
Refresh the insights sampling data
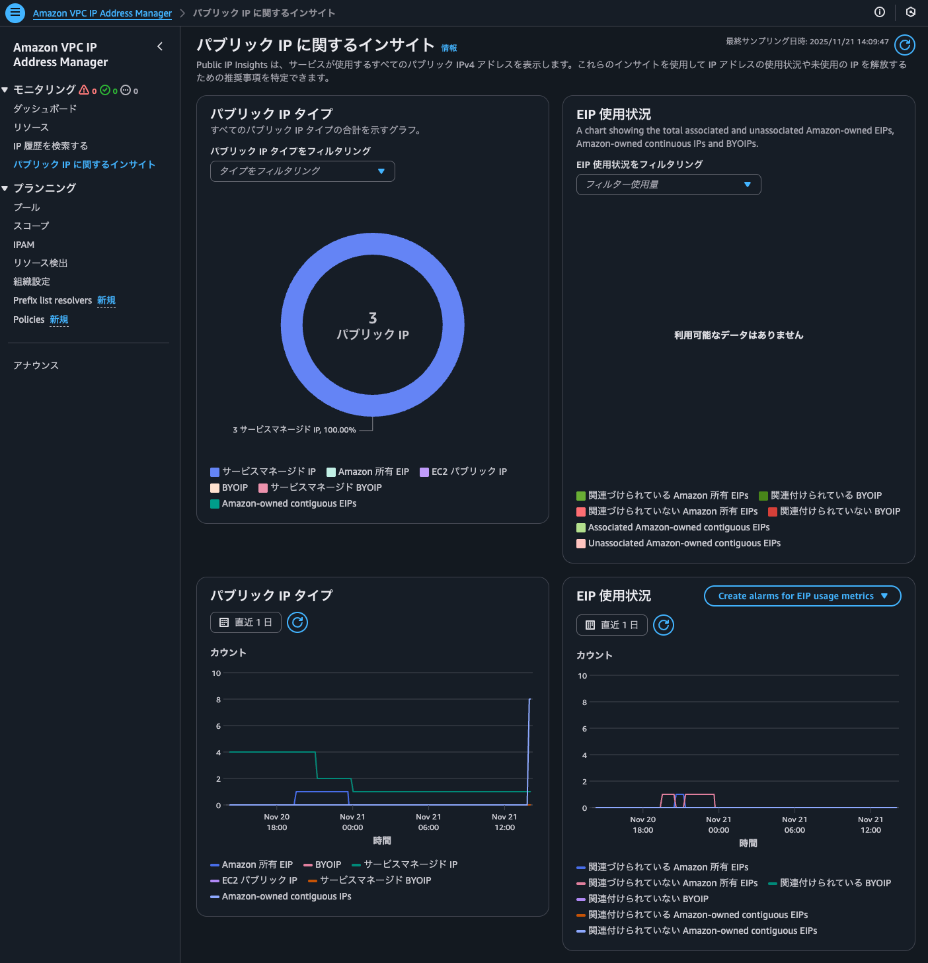coord(904,45)
